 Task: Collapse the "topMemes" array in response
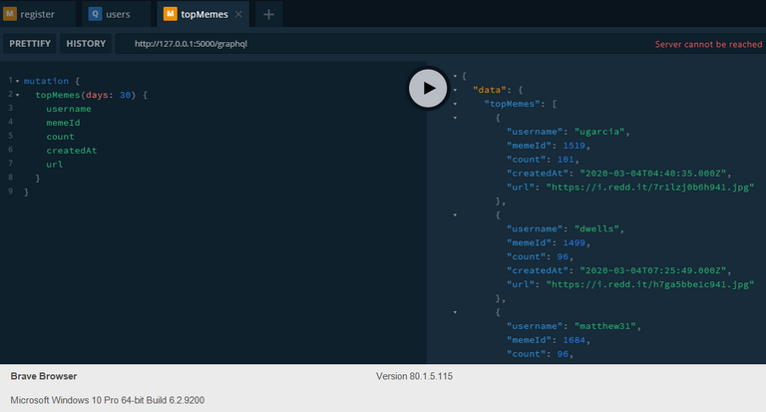(x=454, y=104)
